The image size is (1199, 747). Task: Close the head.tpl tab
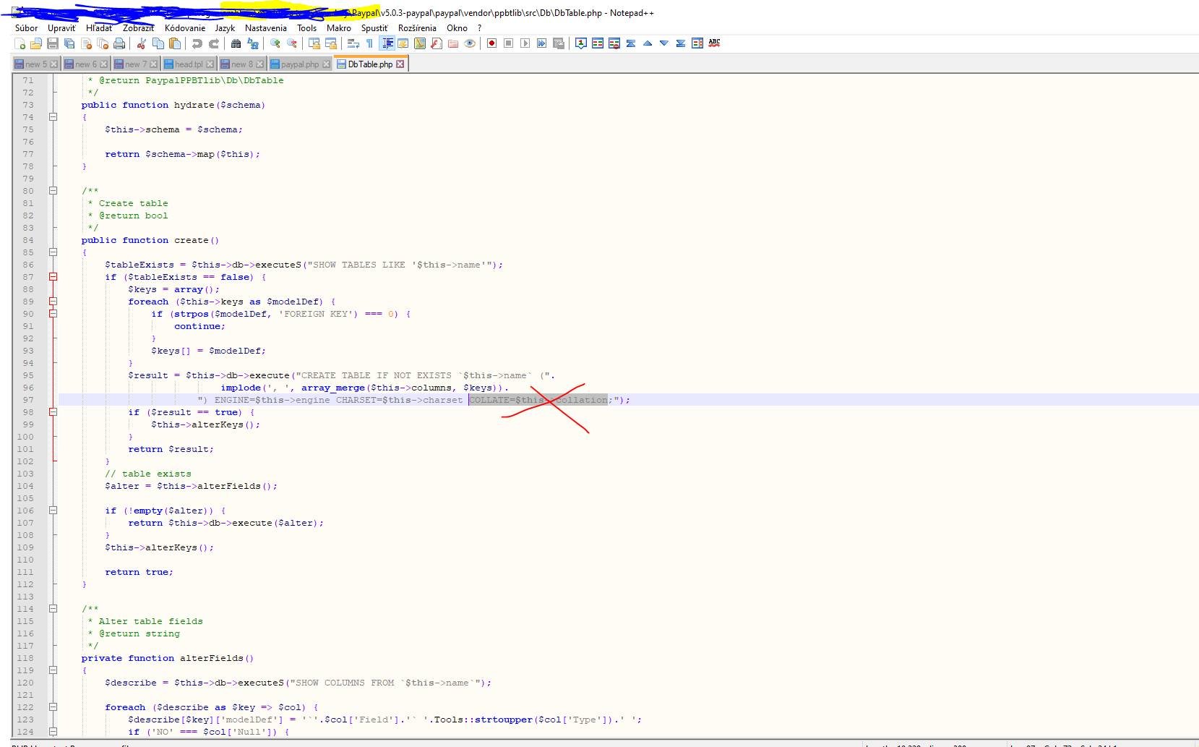point(210,64)
